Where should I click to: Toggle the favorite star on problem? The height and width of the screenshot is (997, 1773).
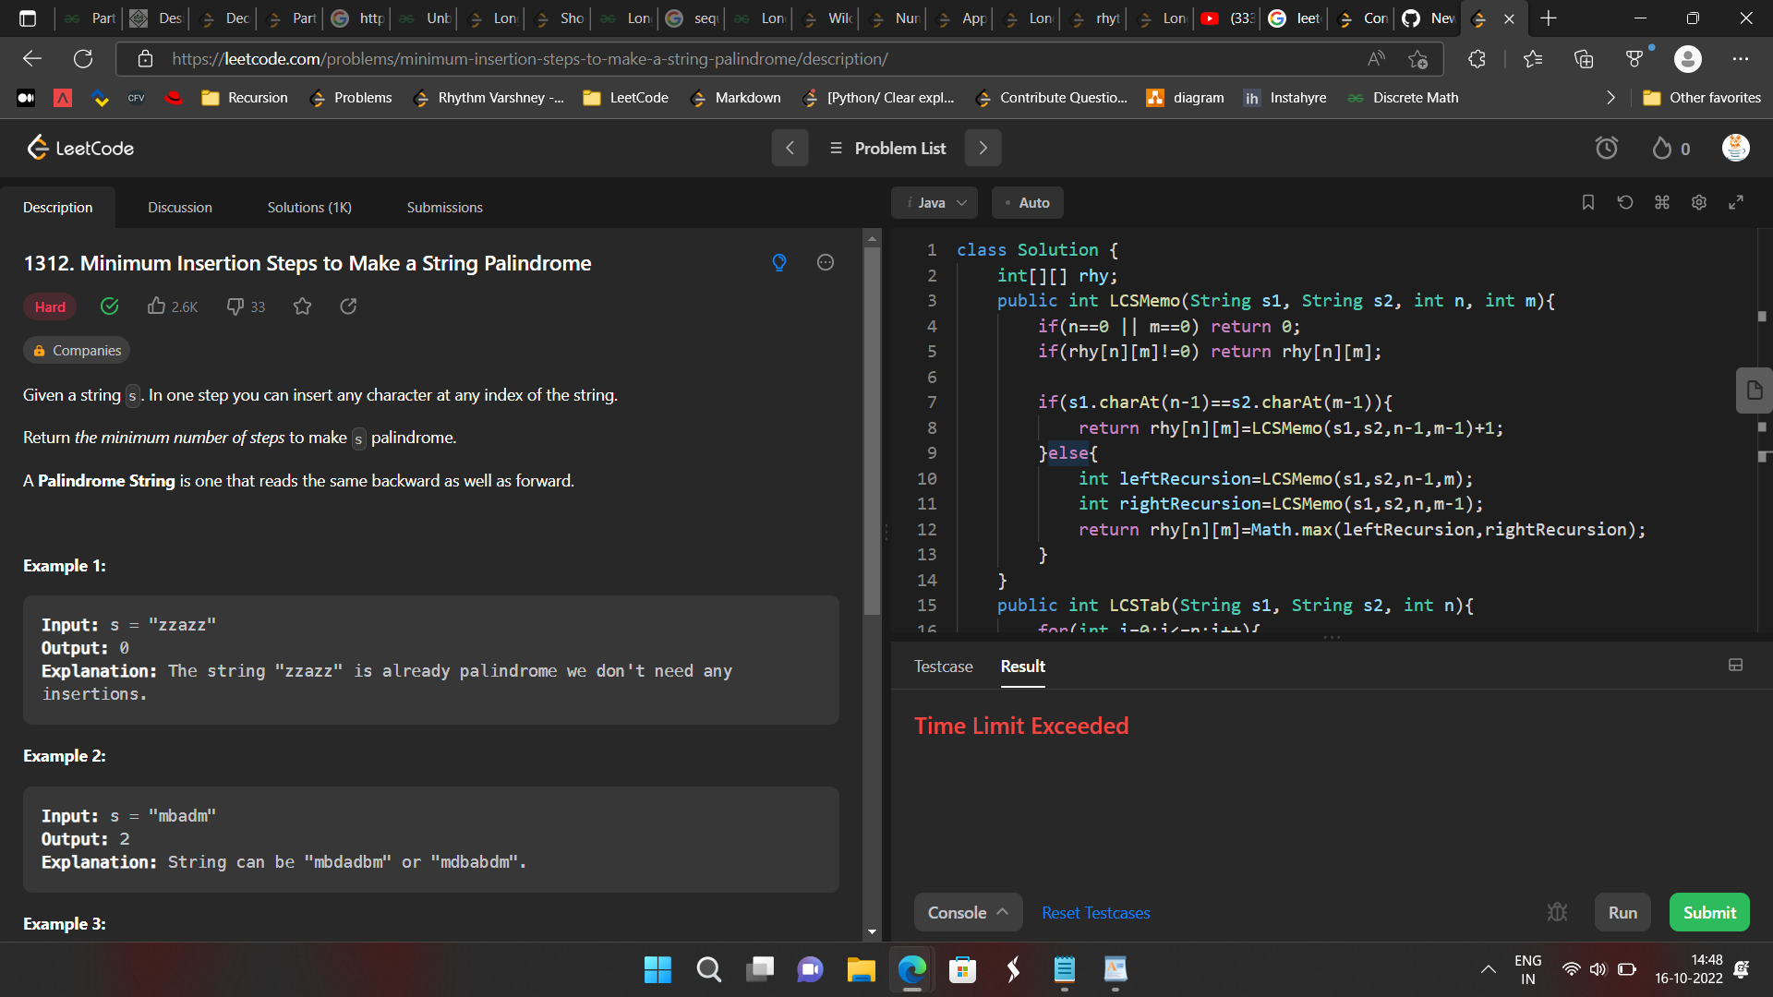point(302,306)
